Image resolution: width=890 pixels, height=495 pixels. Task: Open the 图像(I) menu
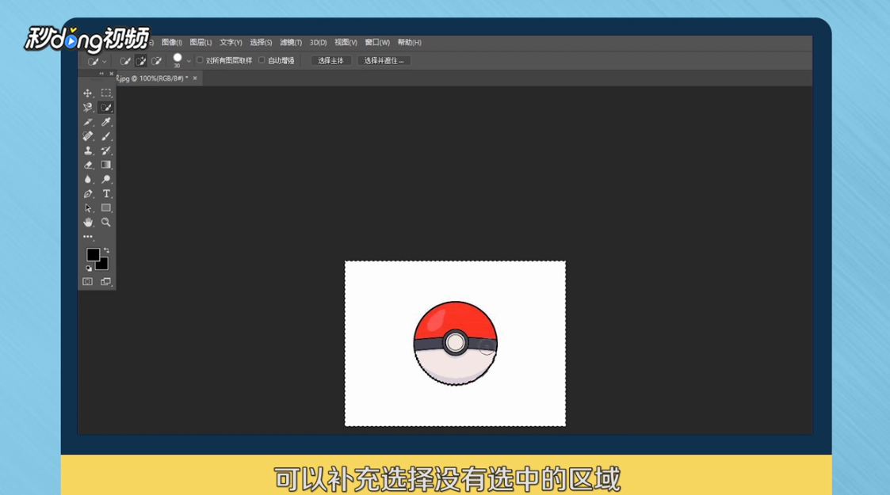(171, 43)
